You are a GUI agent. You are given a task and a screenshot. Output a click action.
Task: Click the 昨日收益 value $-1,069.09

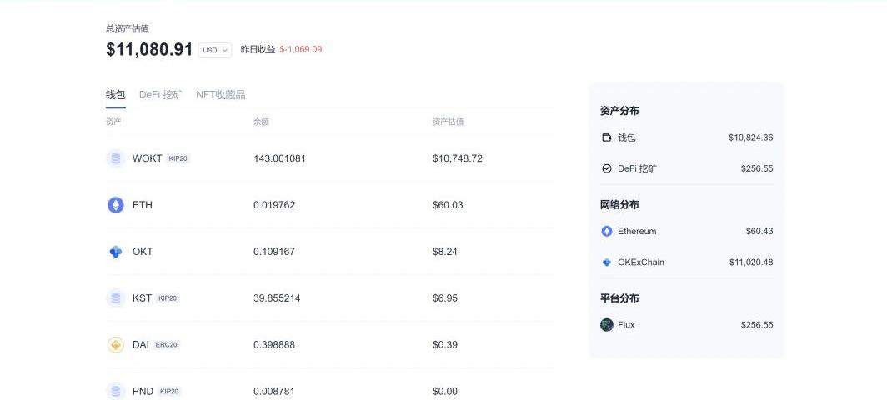[300, 49]
